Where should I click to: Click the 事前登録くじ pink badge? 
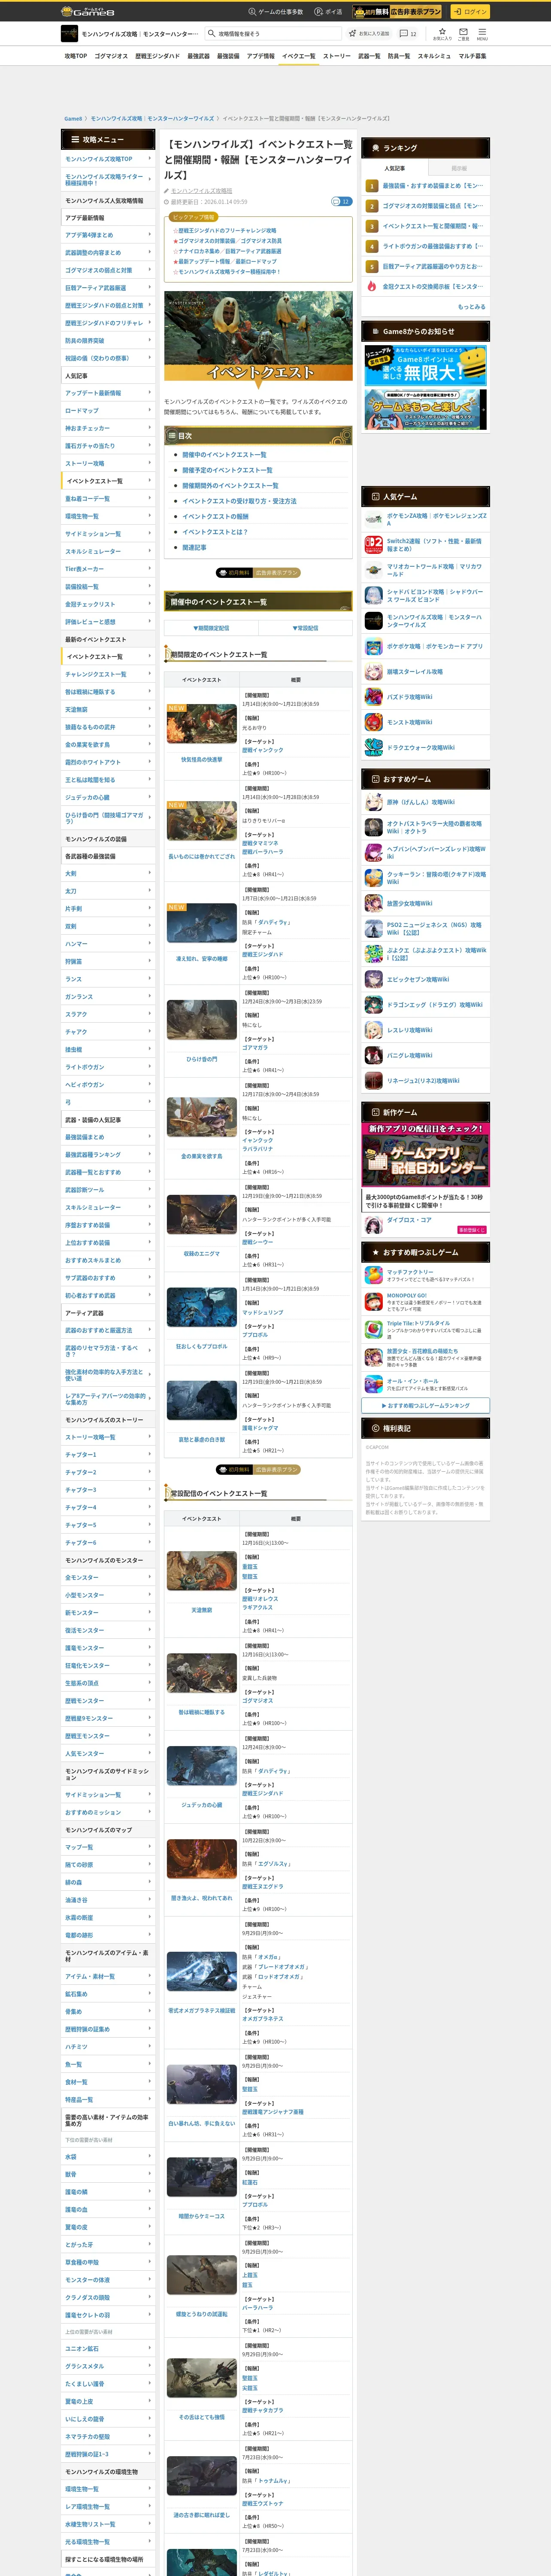(471, 1230)
